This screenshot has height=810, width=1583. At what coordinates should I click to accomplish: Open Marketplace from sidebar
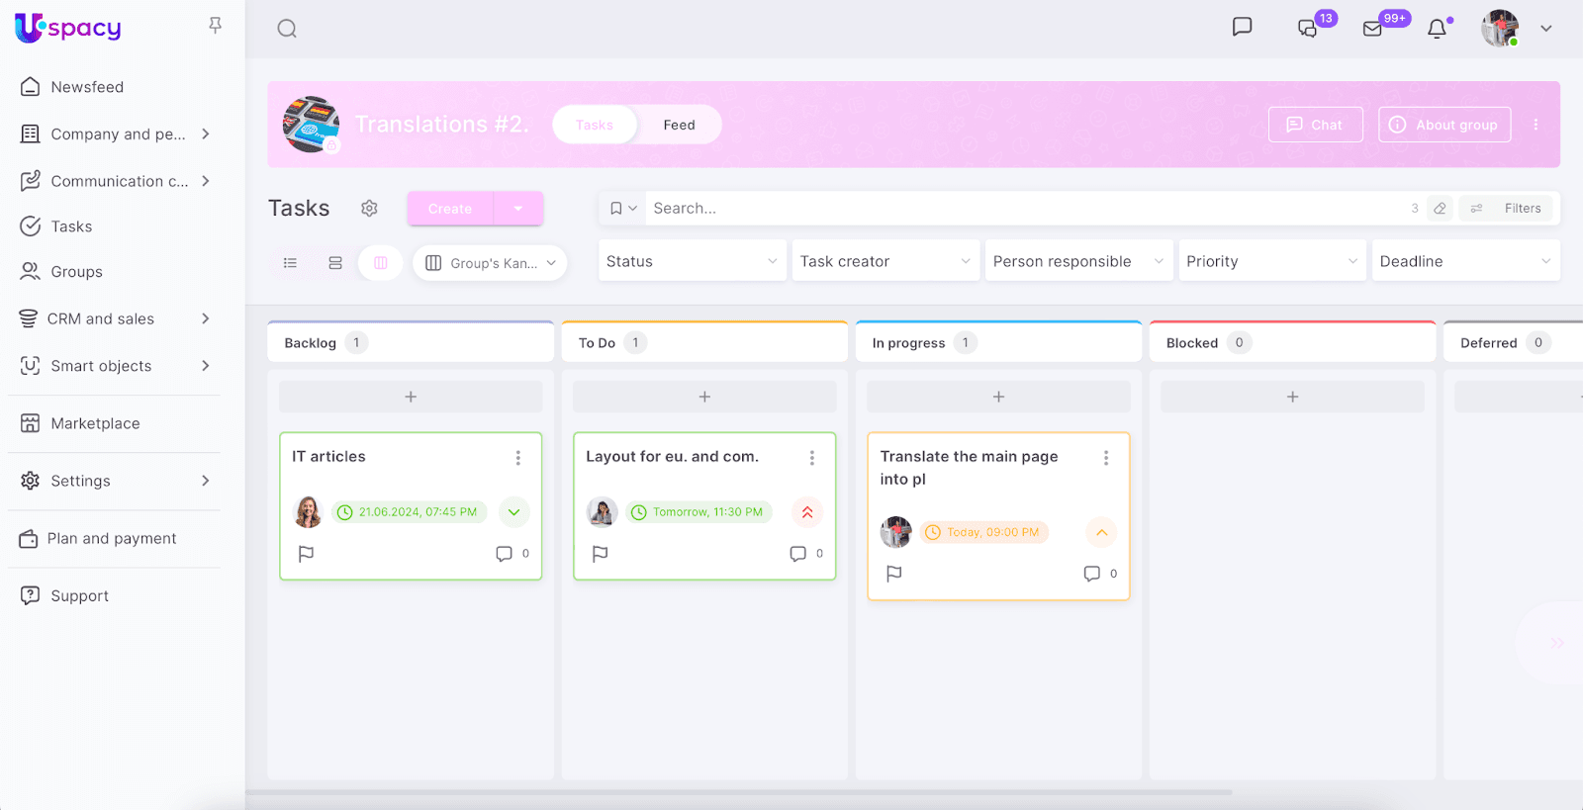point(95,423)
